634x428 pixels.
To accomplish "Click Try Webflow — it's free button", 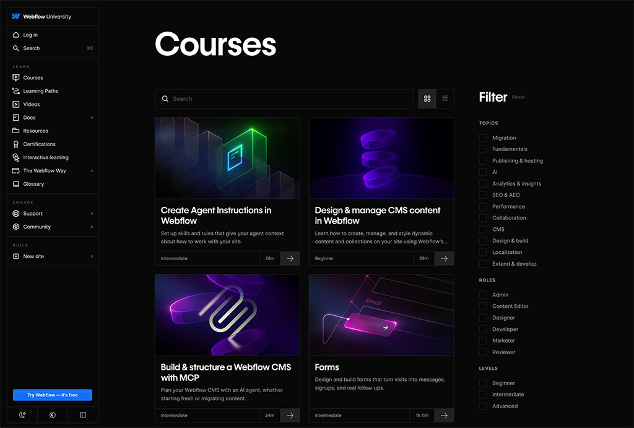I will (x=53, y=395).
